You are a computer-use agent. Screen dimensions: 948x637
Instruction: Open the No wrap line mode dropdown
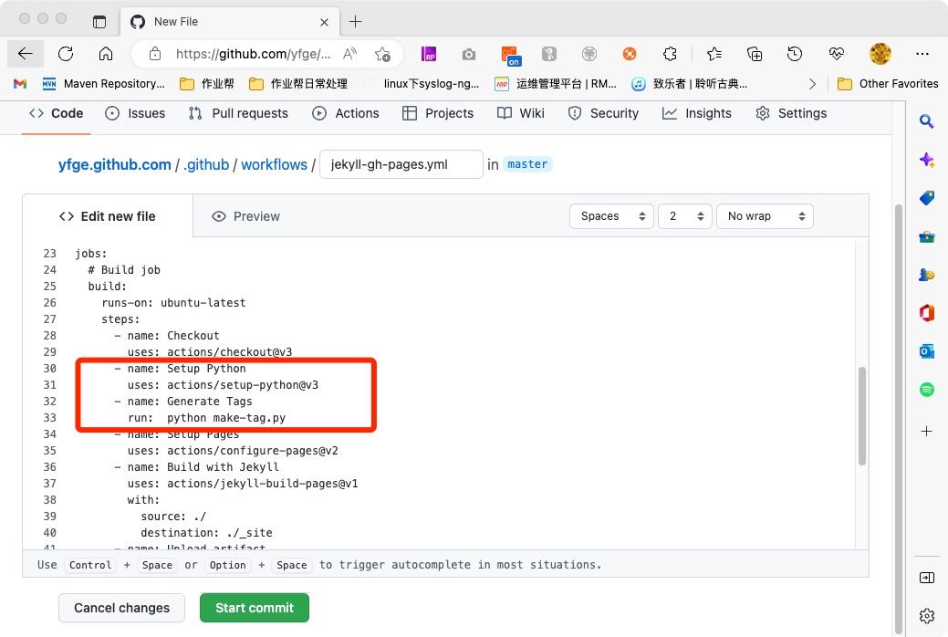[x=765, y=216]
